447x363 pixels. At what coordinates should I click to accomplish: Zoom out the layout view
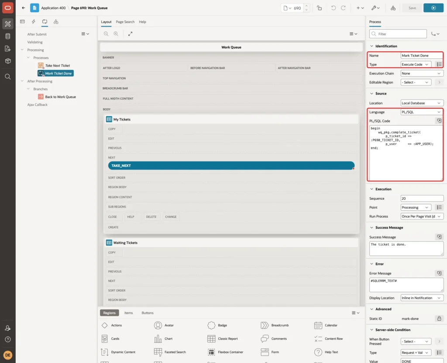[x=106, y=34]
